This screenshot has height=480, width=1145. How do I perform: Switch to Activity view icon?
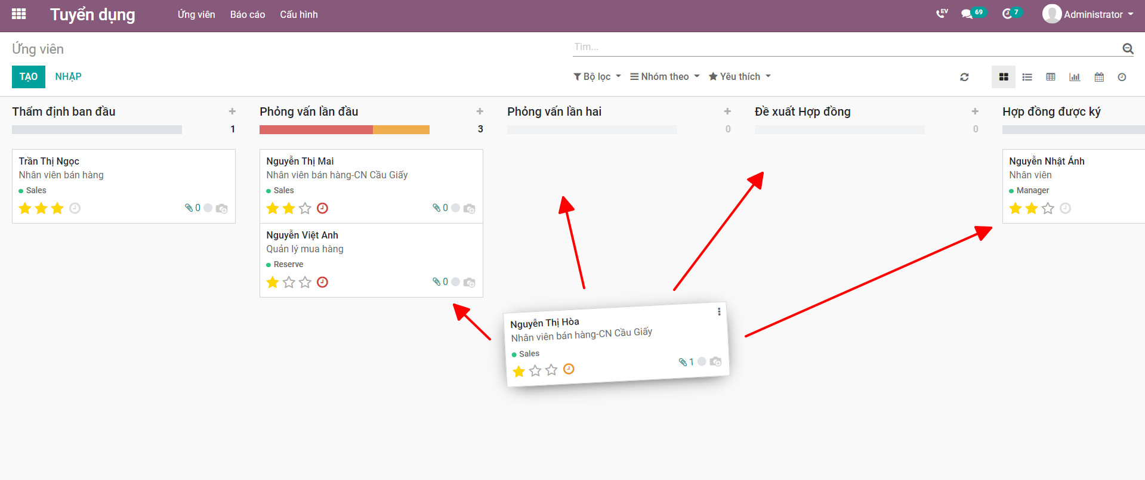[x=1122, y=77]
